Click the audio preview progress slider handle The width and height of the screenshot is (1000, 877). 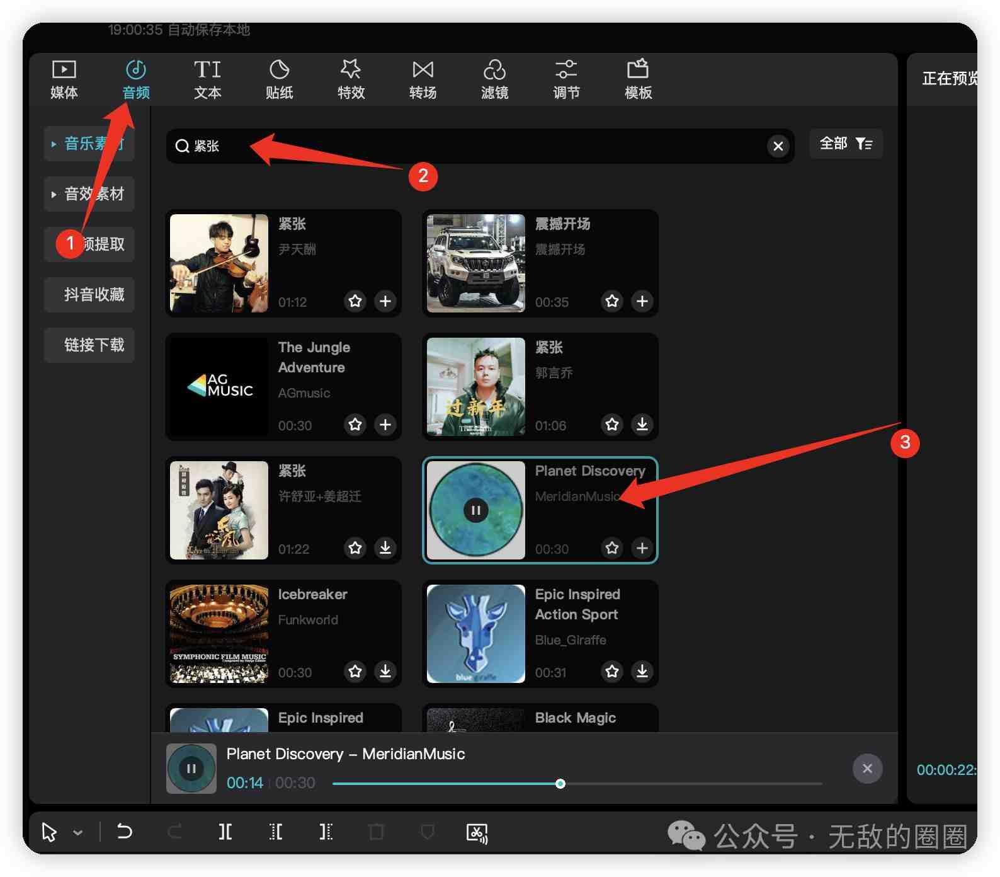560,784
